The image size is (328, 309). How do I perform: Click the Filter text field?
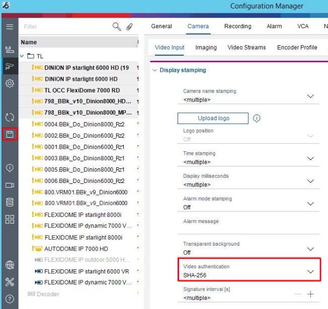(65, 27)
